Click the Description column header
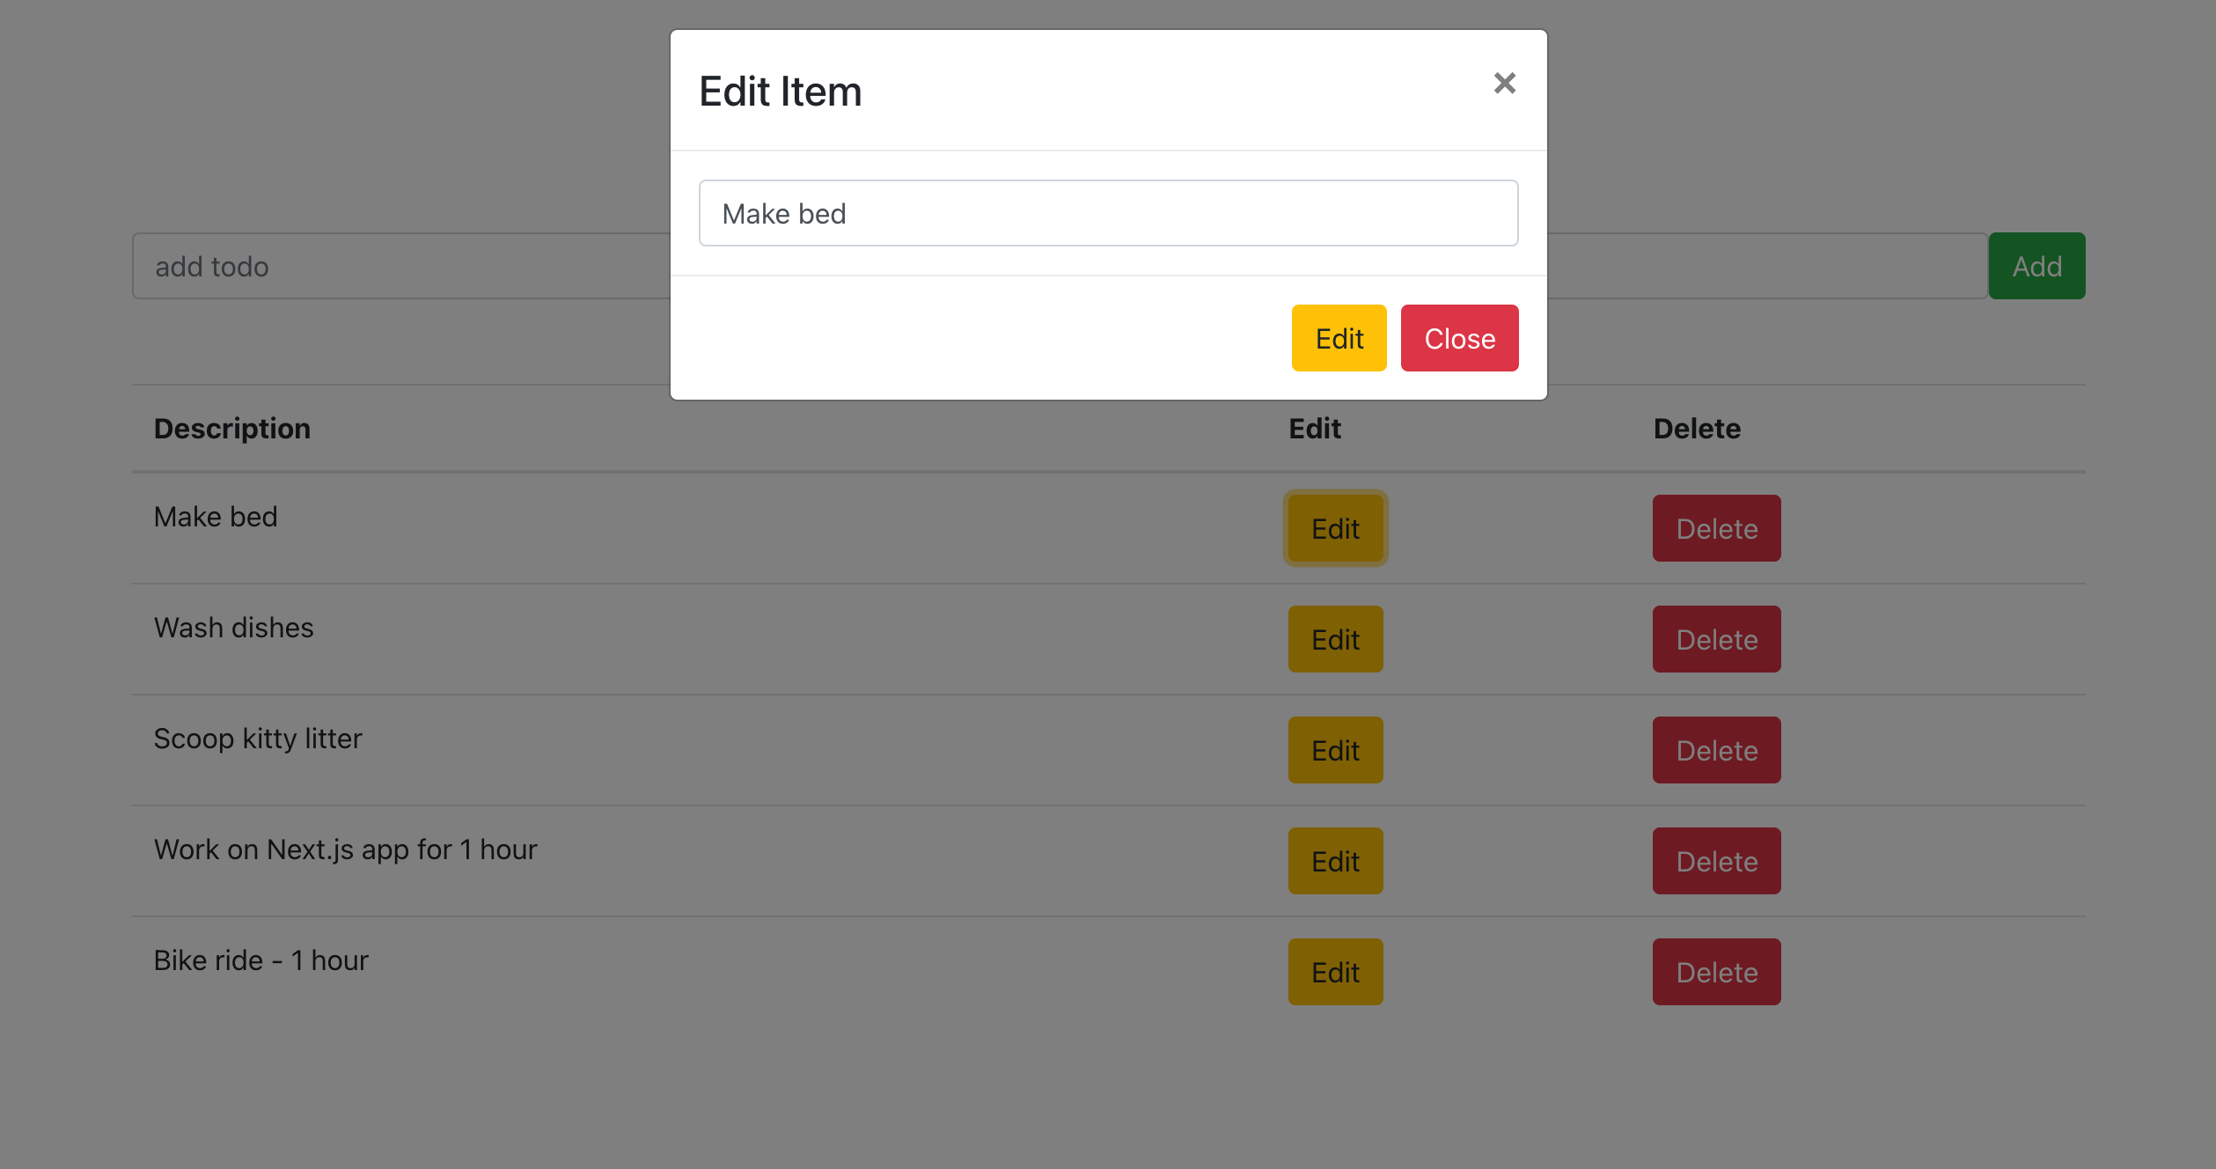Screen dimensions: 2216x1169 click(x=232, y=429)
